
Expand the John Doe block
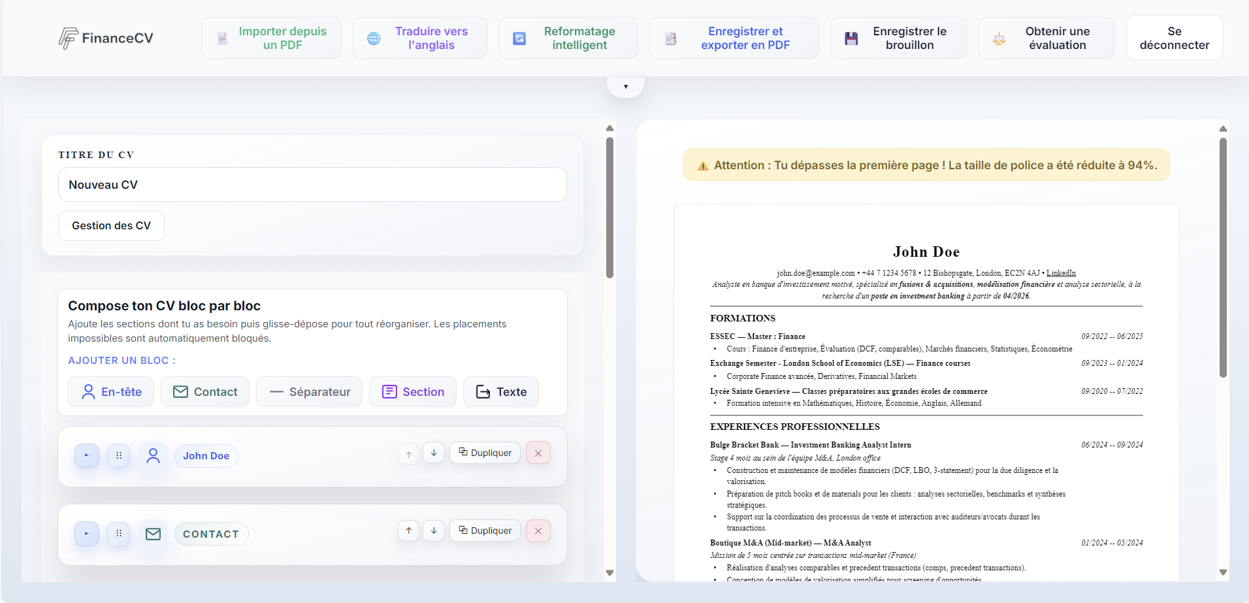click(86, 455)
